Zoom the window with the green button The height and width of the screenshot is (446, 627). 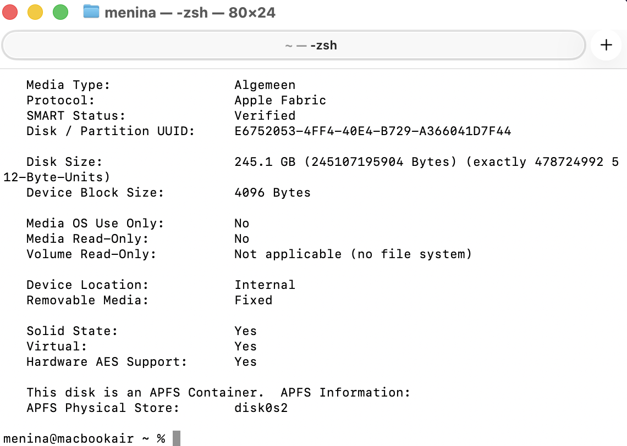(x=60, y=12)
